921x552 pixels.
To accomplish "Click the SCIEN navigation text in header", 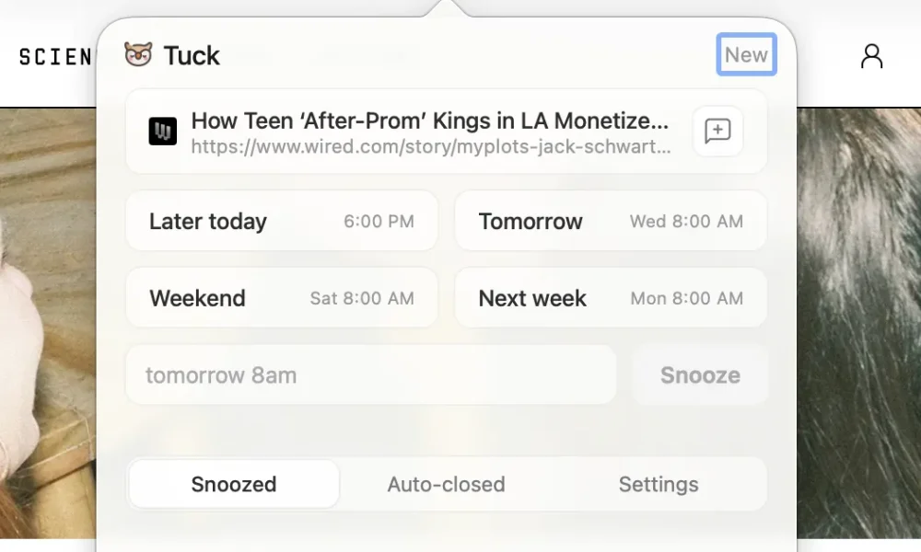I will tap(55, 57).
